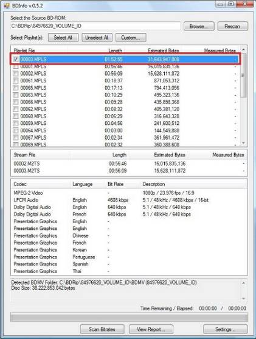This screenshot has height=339, width=256.
Task: Uncheck the 00003.MPLS playlist checkbox
Action: (16, 59)
